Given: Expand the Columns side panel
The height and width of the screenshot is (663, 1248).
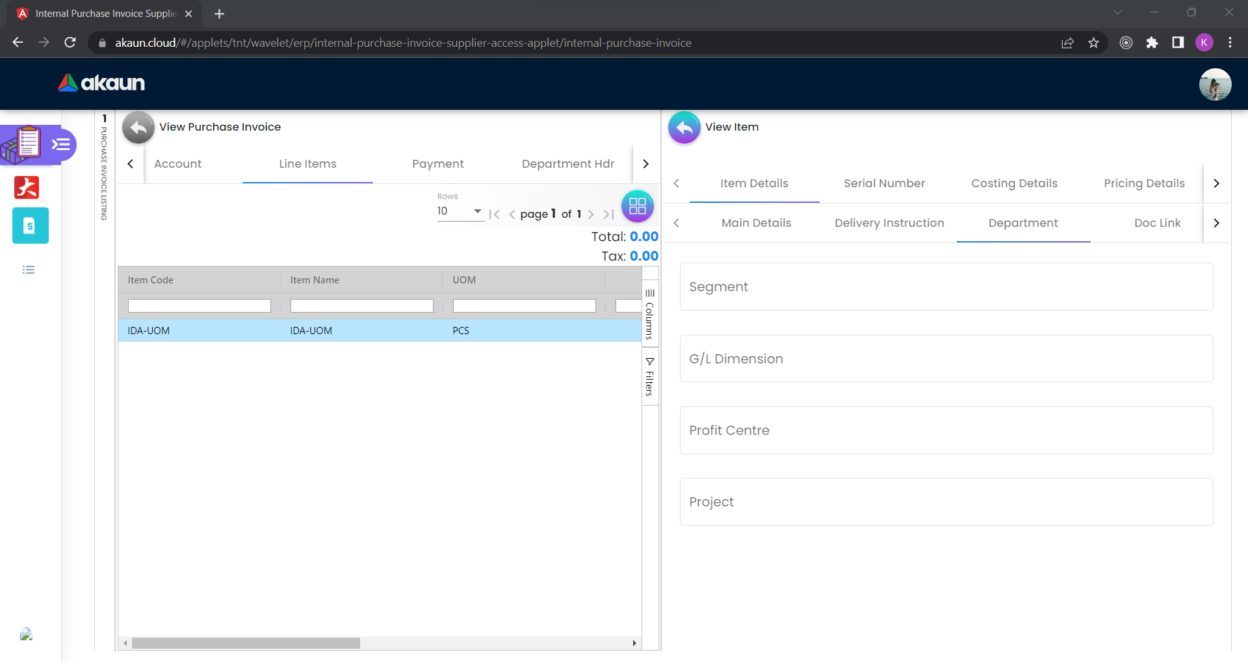Looking at the screenshot, I should tap(649, 315).
